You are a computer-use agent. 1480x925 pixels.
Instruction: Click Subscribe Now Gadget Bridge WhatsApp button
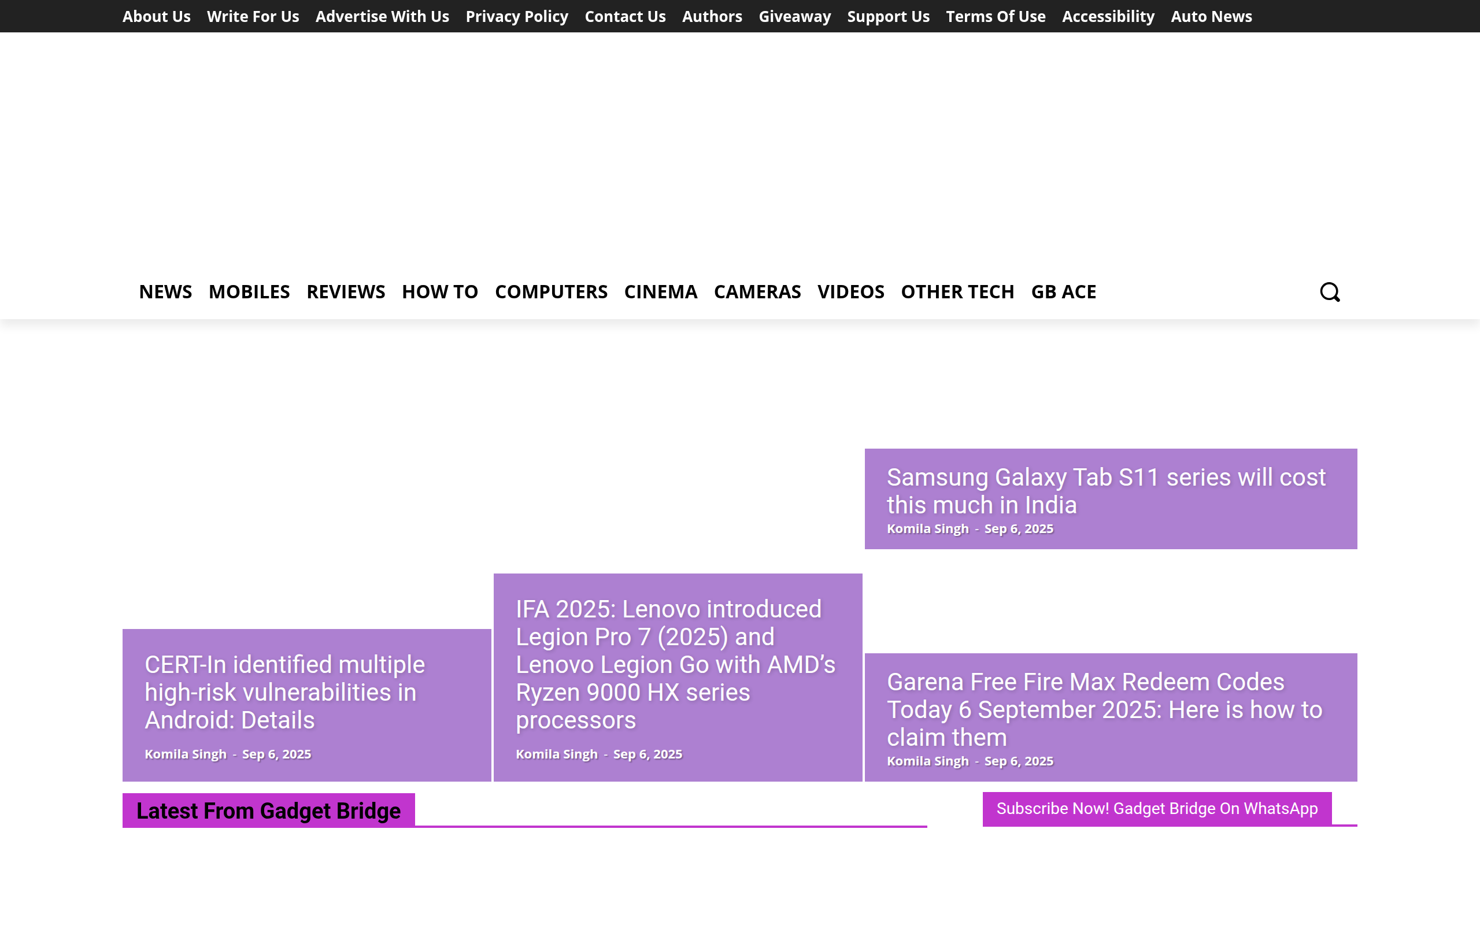pyautogui.click(x=1157, y=809)
